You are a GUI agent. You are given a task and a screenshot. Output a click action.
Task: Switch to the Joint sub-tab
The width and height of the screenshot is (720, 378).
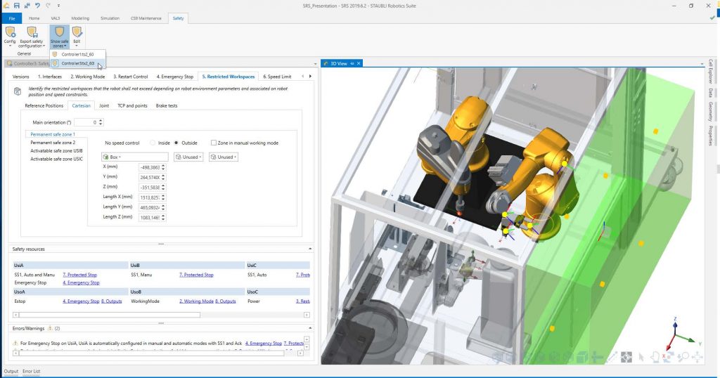coord(104,105)
